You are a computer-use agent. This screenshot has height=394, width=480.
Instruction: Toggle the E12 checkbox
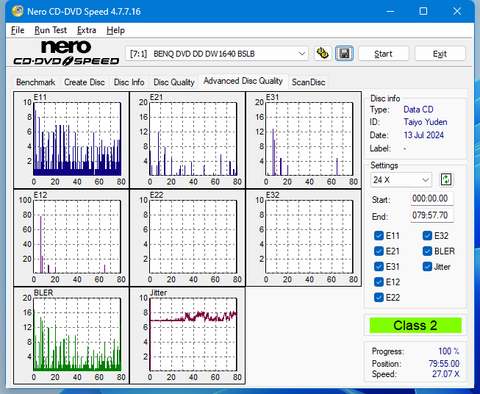(x=379, y=282)
